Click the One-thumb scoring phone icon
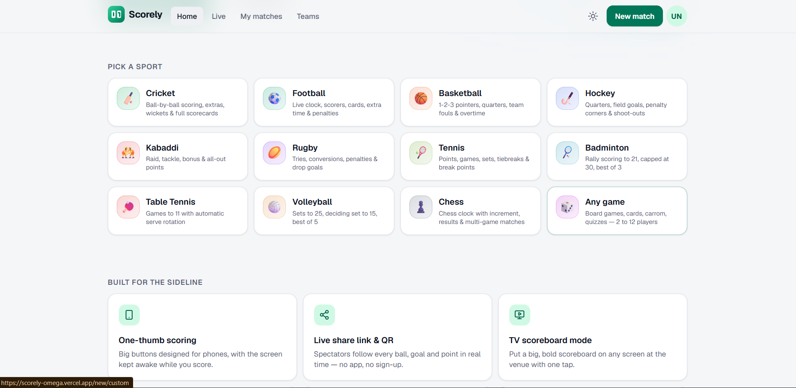The width and height of the screenshot is (796, 388). click(x=129, y=315)
